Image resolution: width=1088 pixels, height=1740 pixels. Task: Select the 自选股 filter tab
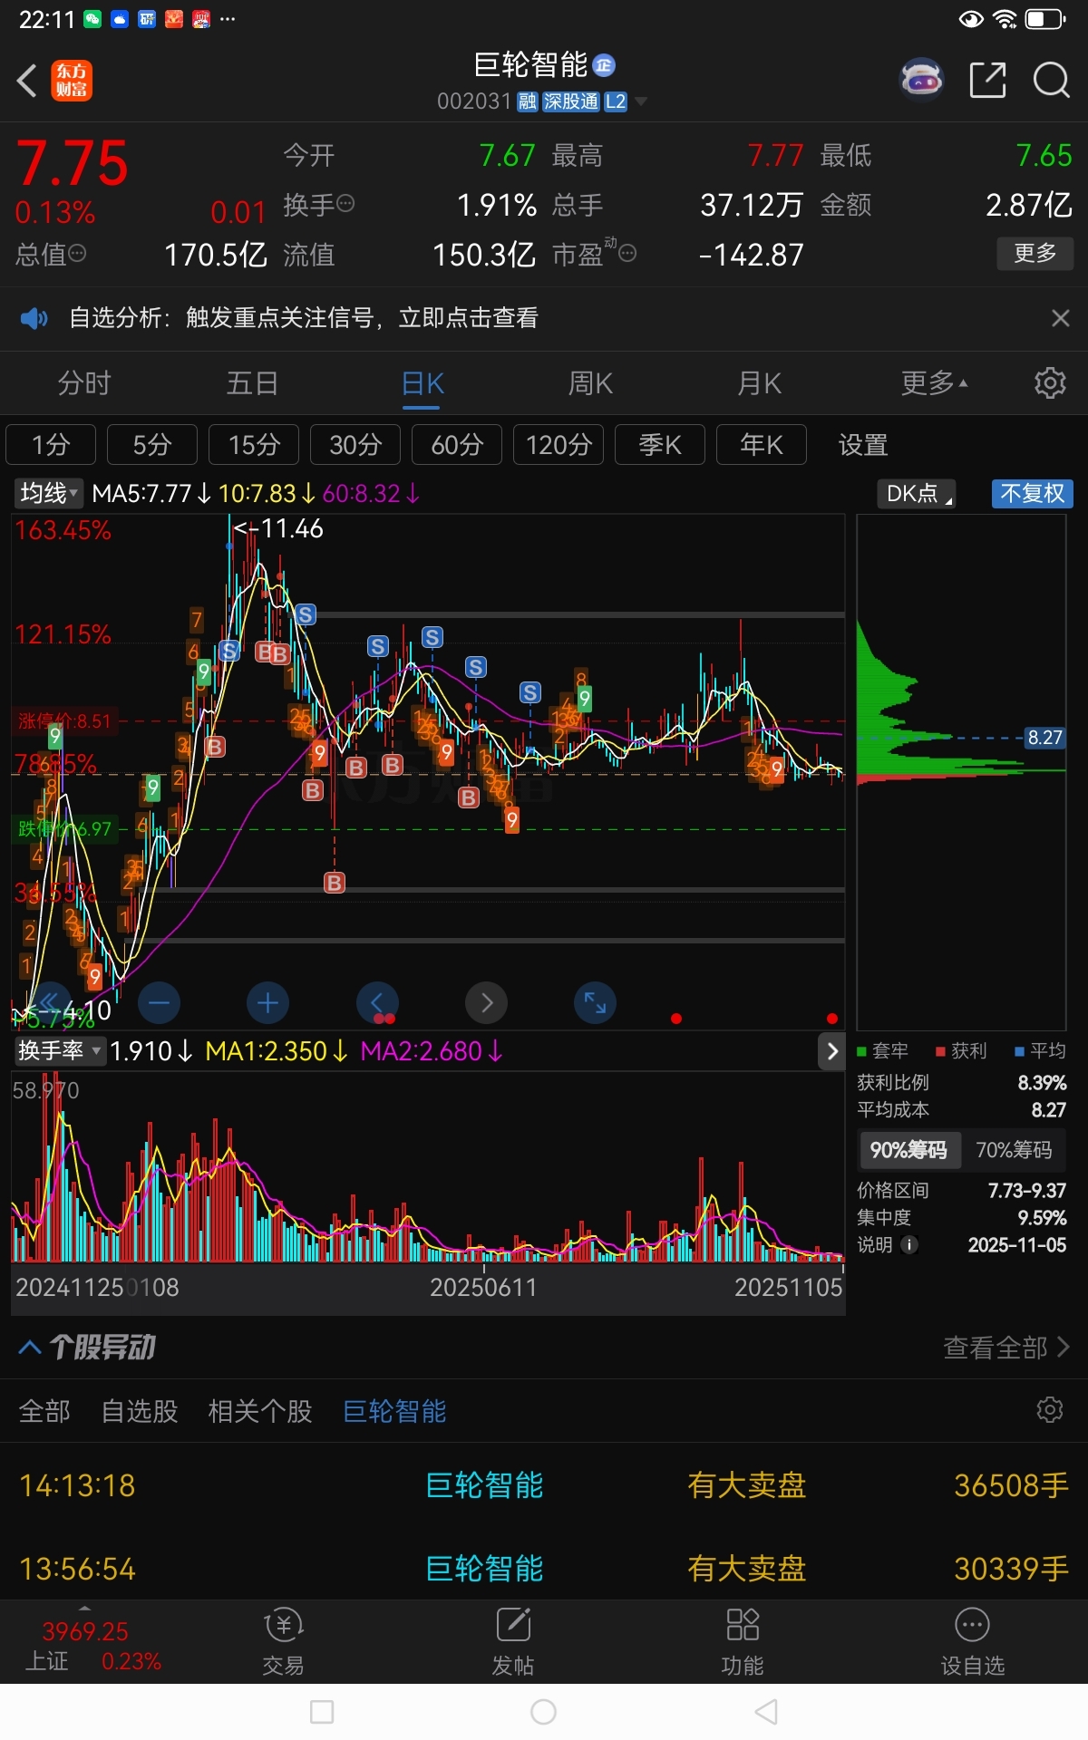pyautogui.click(x=140, y=1411)
